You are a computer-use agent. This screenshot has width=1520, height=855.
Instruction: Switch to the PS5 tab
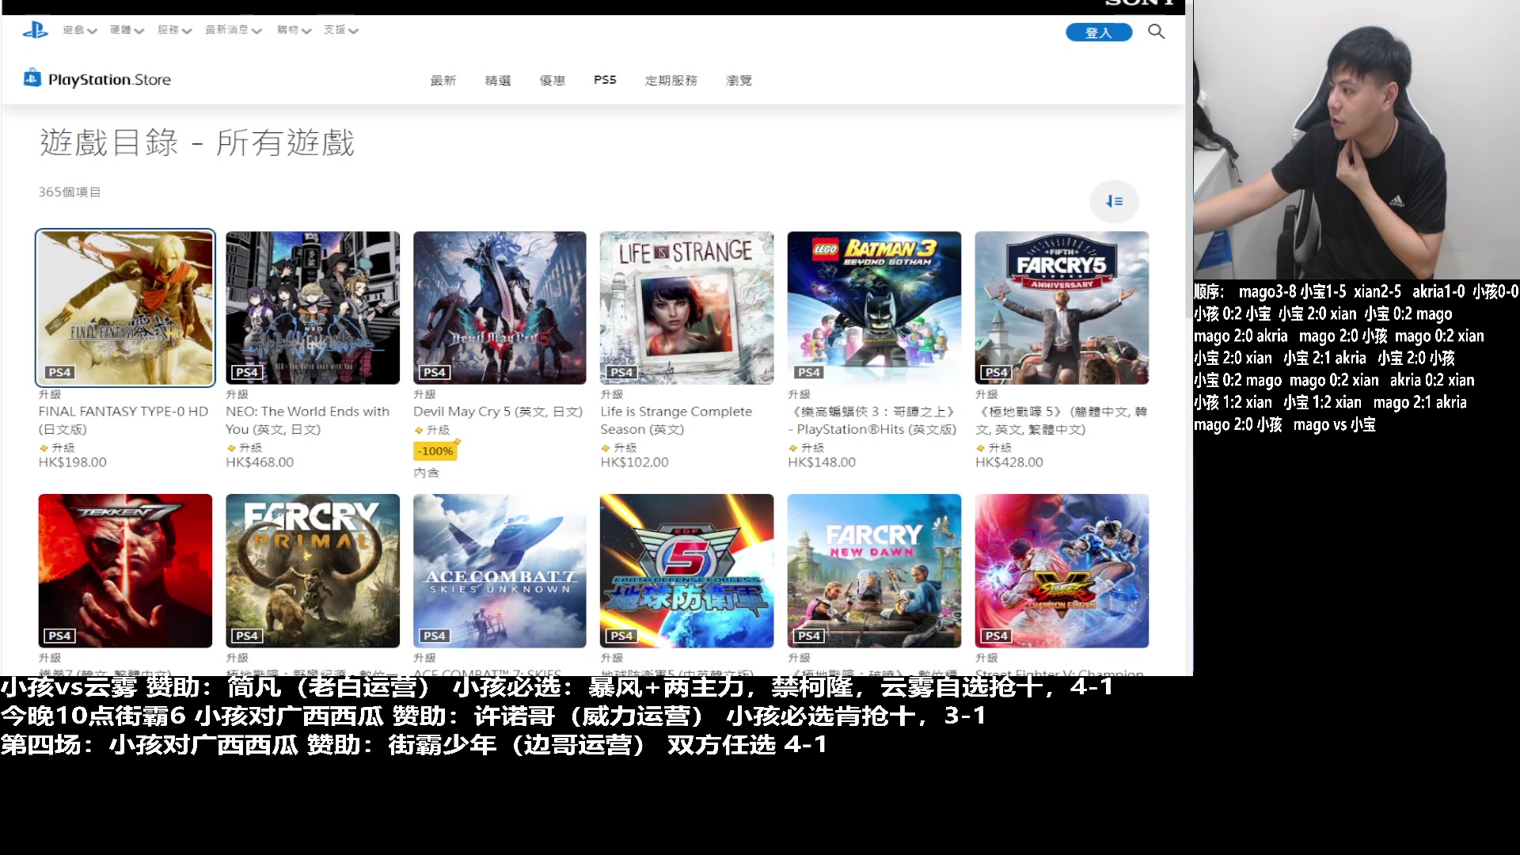(605, 80)
